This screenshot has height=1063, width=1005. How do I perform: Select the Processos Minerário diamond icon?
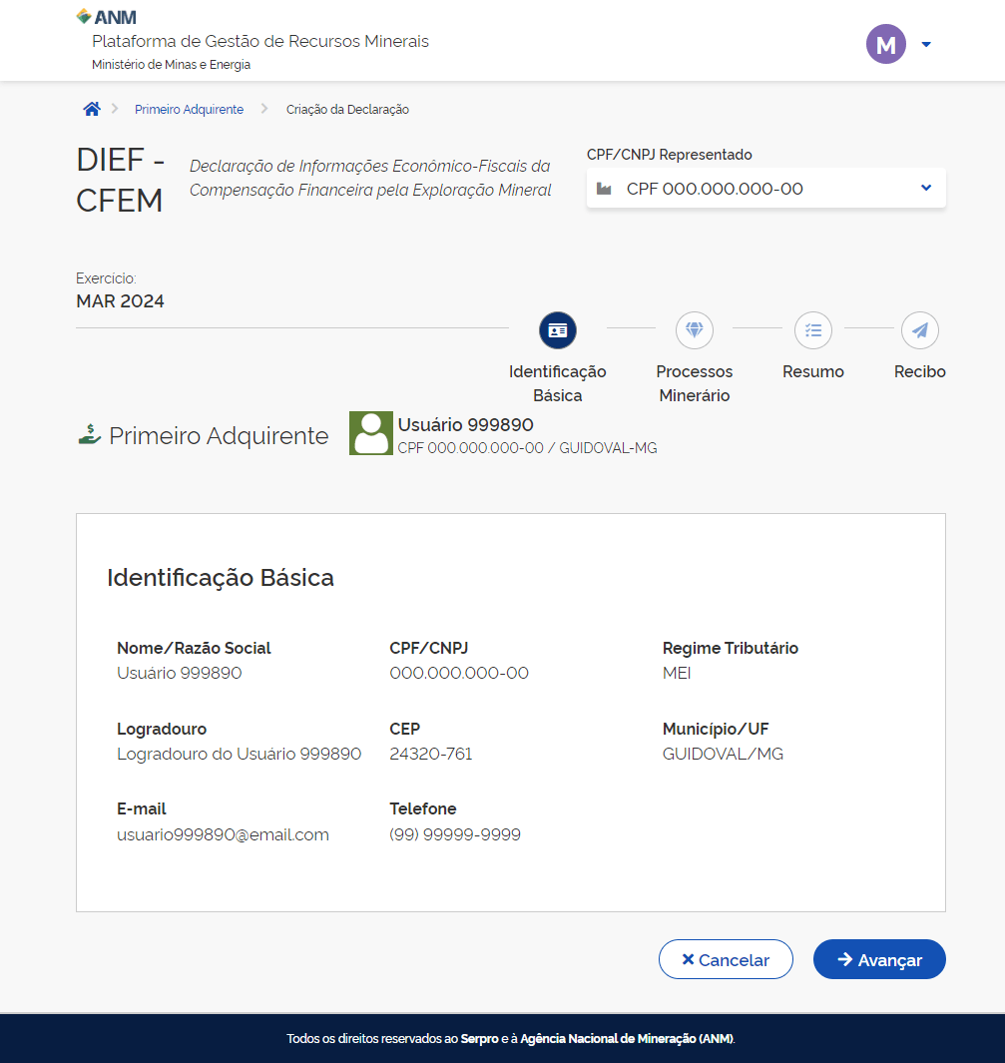[695, 329]
